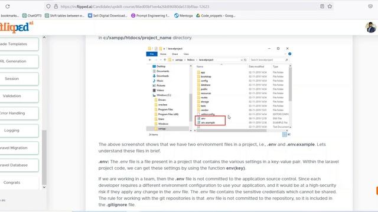Screen dimensions: 378x212
Task: Open the user profile avatar
Action: (371, 28)
